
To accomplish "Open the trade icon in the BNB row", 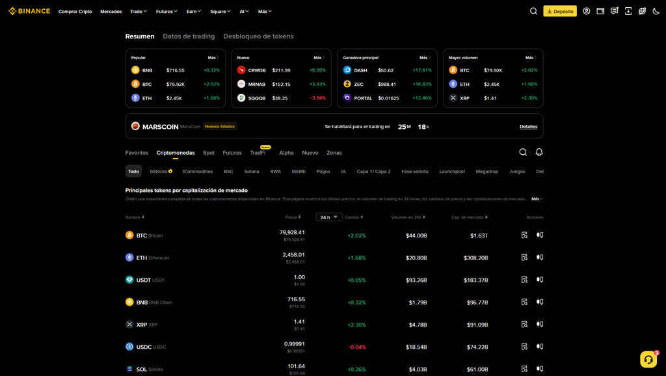I will (x=540, y=302).
